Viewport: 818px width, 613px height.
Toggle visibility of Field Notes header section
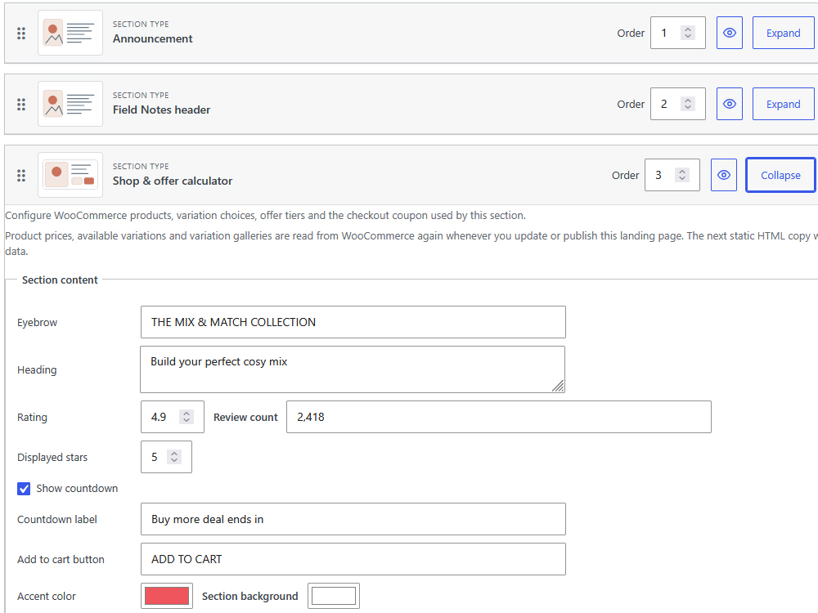coord(730,104)
